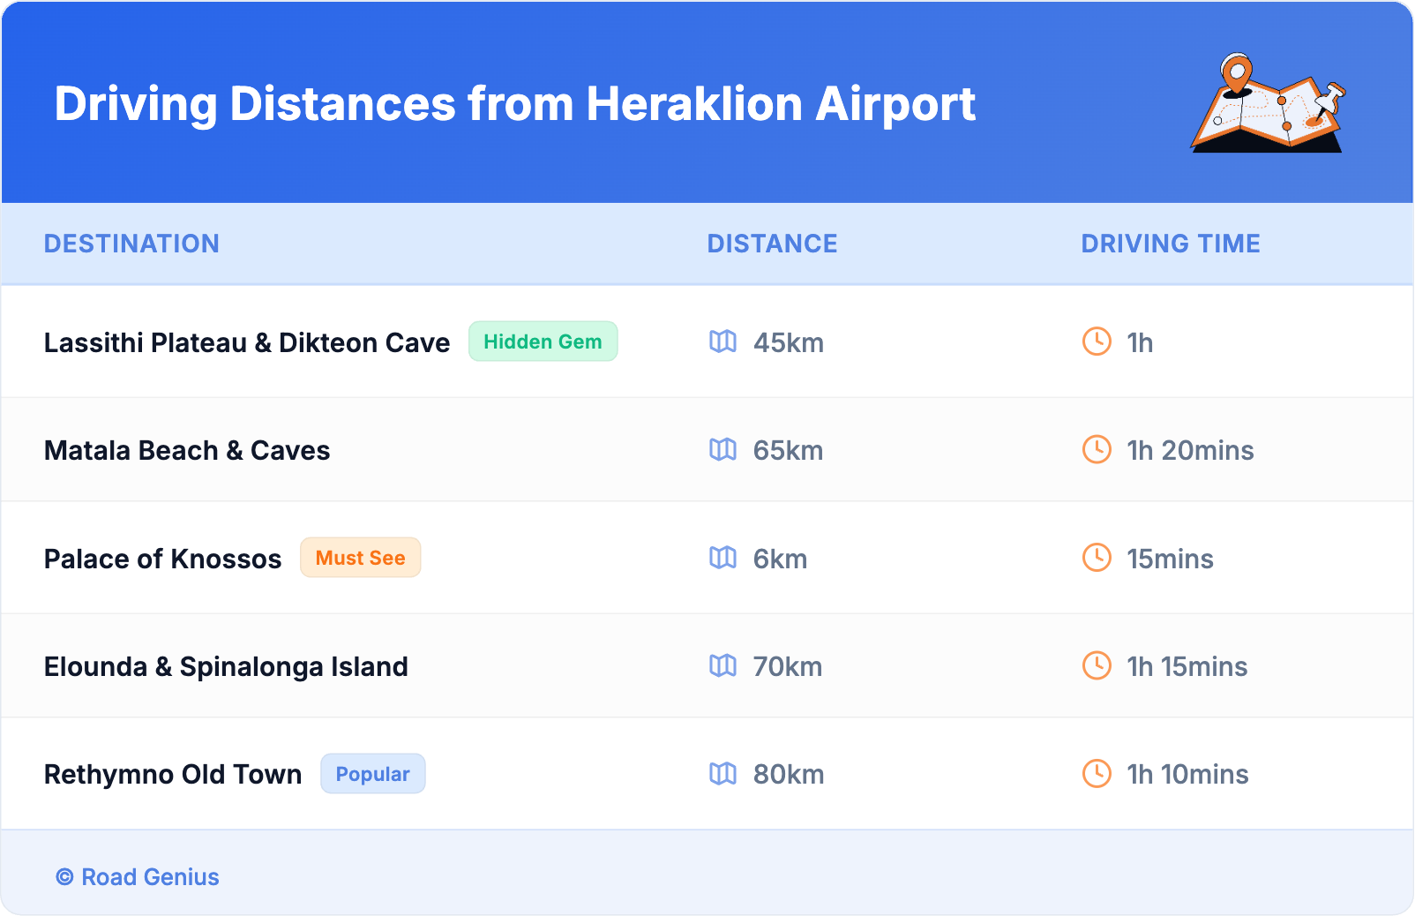
Task: Click the map illustration with location pin
Action: click(x=1268, y=104)
